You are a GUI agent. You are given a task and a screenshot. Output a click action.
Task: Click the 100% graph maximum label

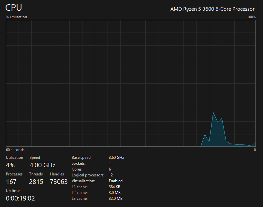[251, 17]
